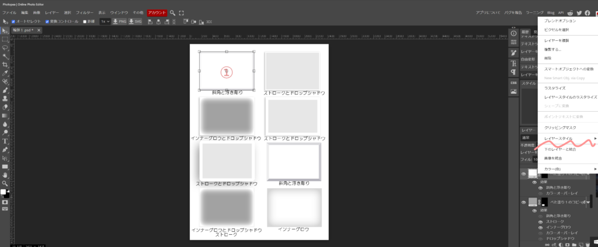Open the brush settings panel icon
The height and width of the screenshot is (247, 598).
[513, 52]
